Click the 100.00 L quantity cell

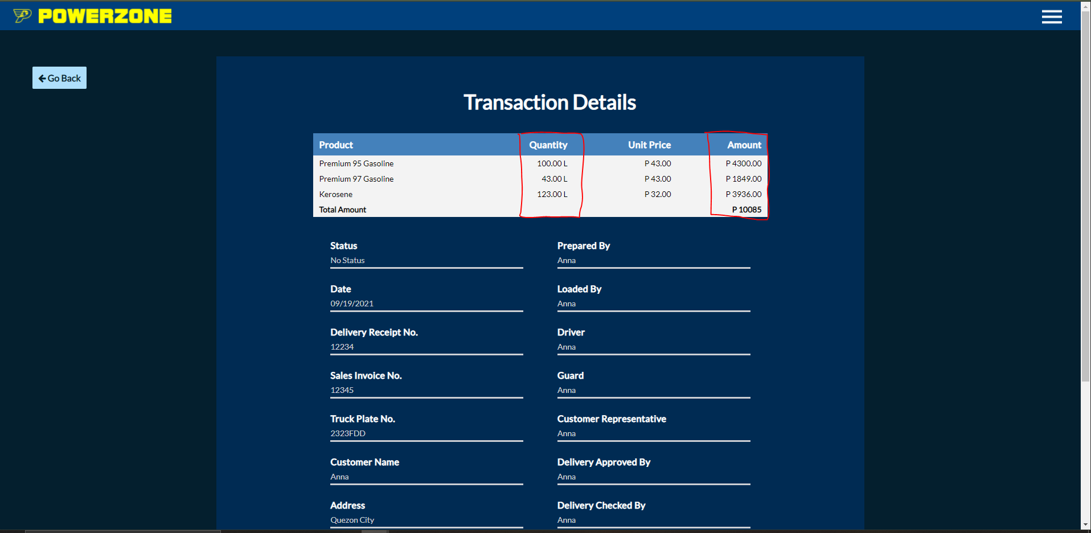[x=552, y=163]
